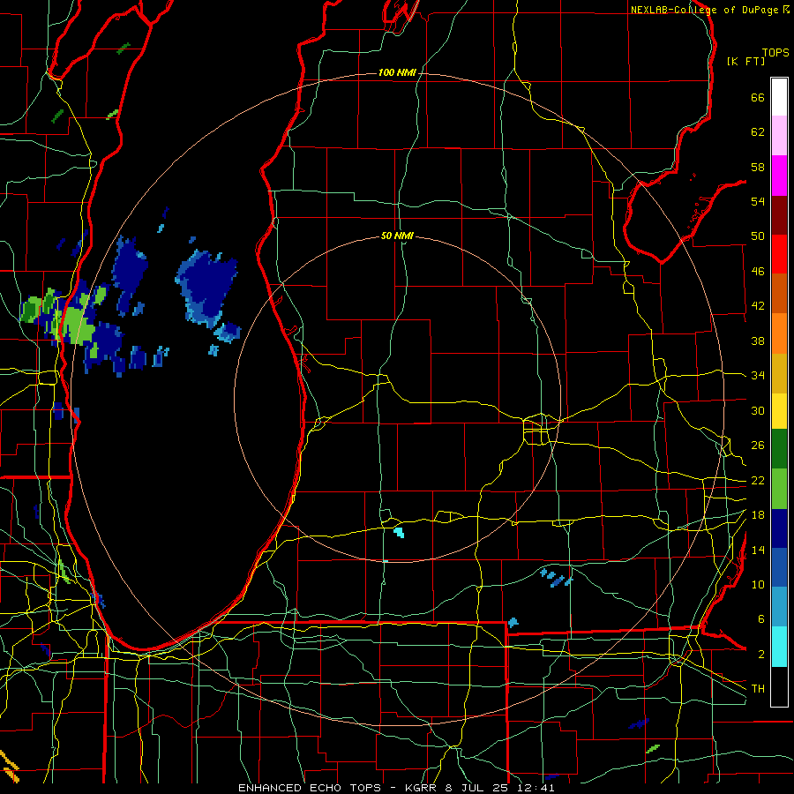Click the light pink 62 kft legend swatch
Viewport: 794px width, 794px height.
[779, 136]
